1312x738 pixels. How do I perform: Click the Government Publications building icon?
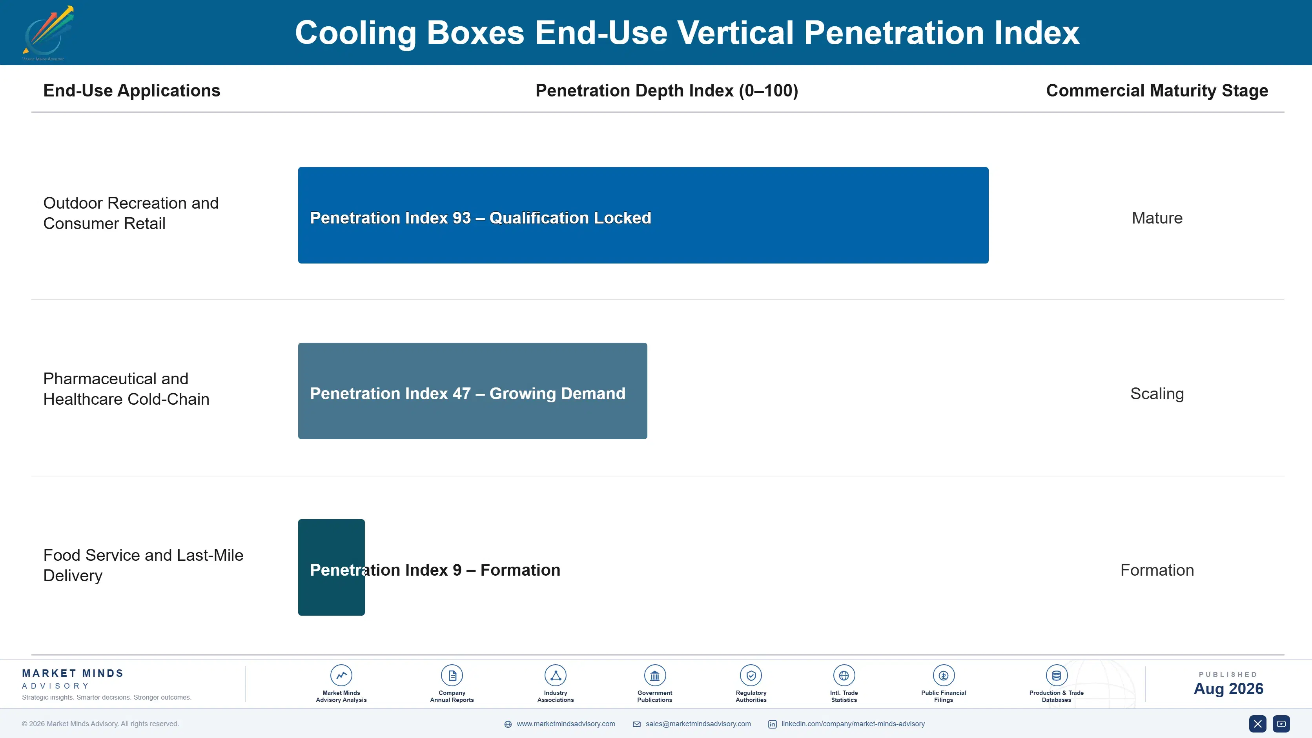click(654, 675)
